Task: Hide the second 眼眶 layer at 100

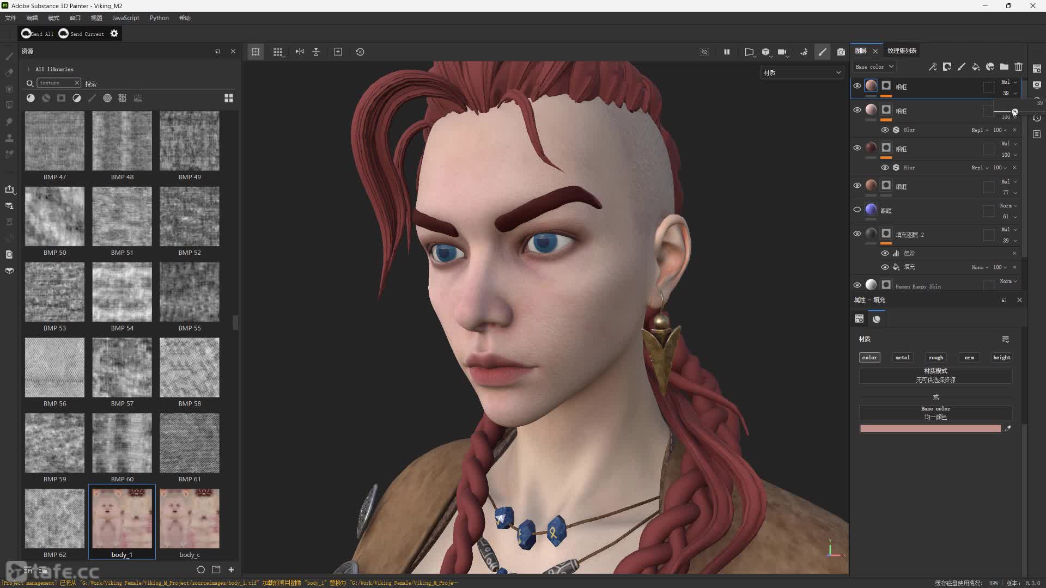Action: click(857, 110)
